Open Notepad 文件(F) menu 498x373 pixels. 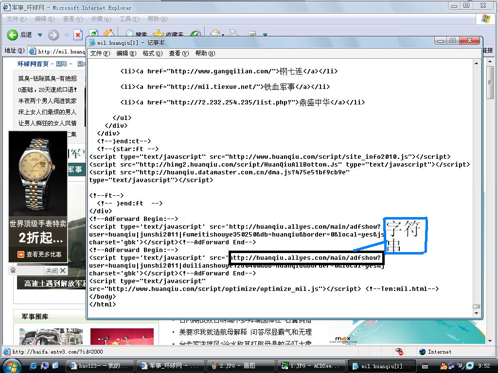(x=100, y=53)
